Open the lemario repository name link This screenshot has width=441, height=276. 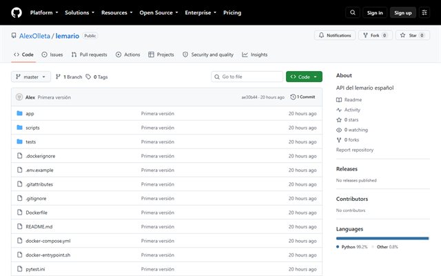pyautogui.click(x=68, y=36)
